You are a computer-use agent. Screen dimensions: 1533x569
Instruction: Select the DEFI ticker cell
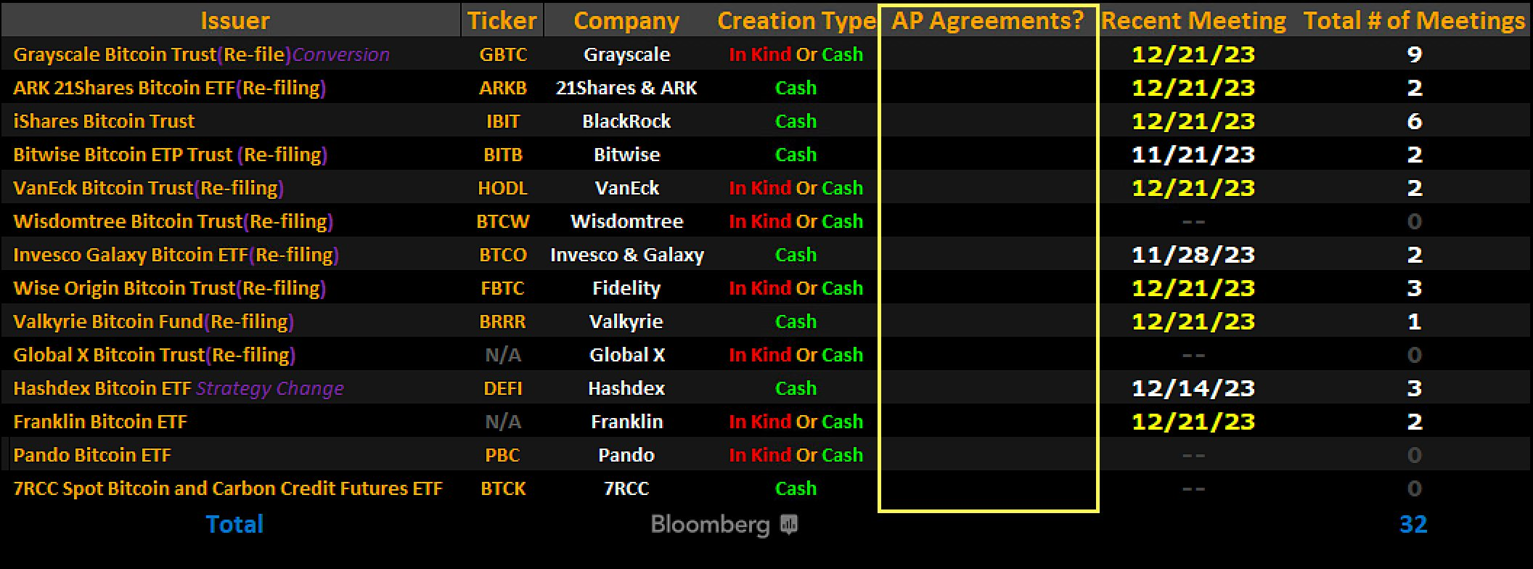tap(503, 388)
